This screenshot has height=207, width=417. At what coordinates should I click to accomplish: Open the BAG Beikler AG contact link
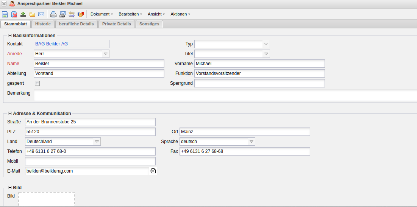52,44
